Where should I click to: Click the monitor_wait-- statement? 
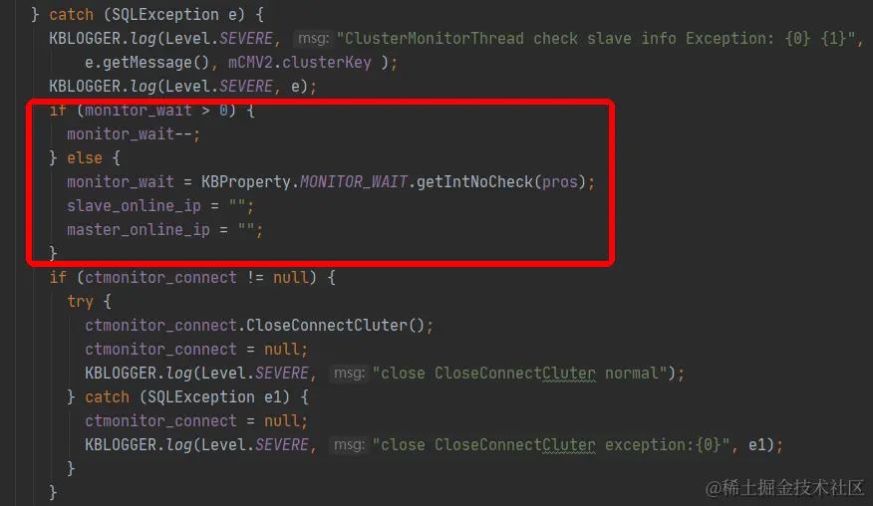pos(134,134)
